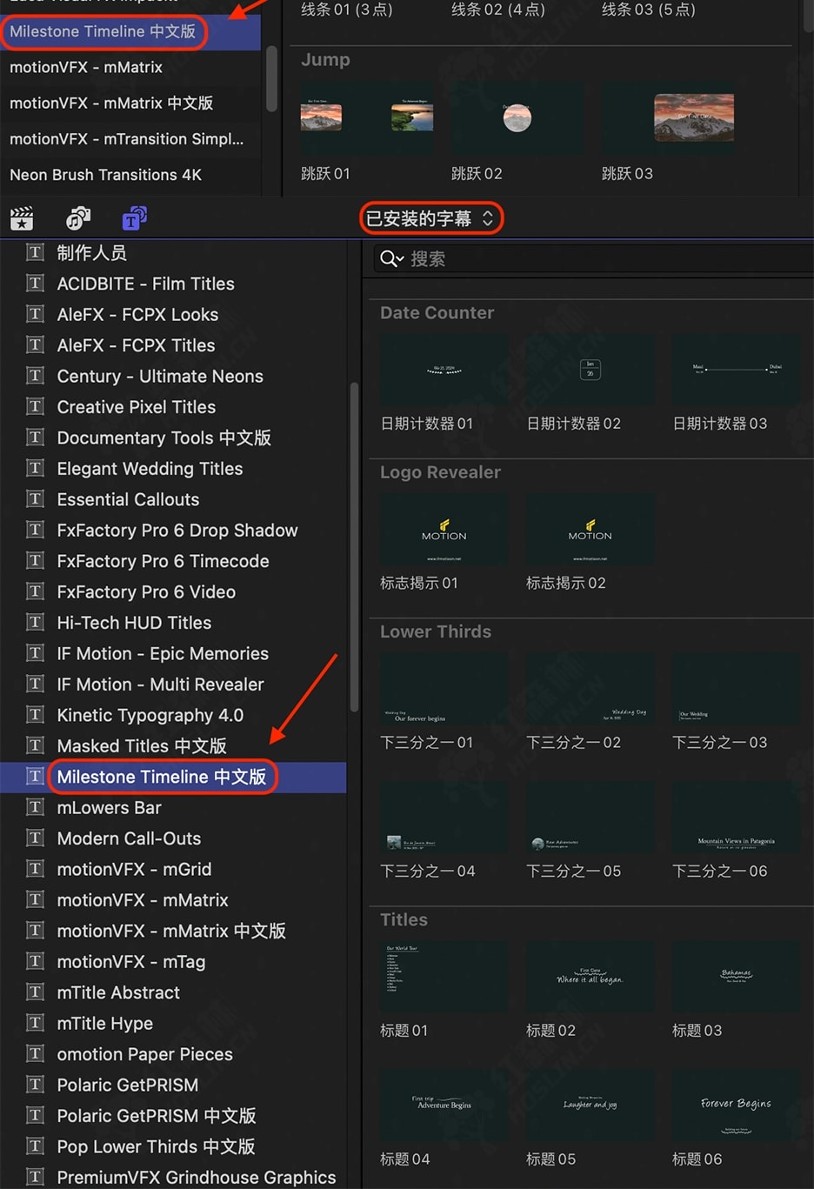Click the T icon beside Kinetic Typography 4.0

point(35,715)
